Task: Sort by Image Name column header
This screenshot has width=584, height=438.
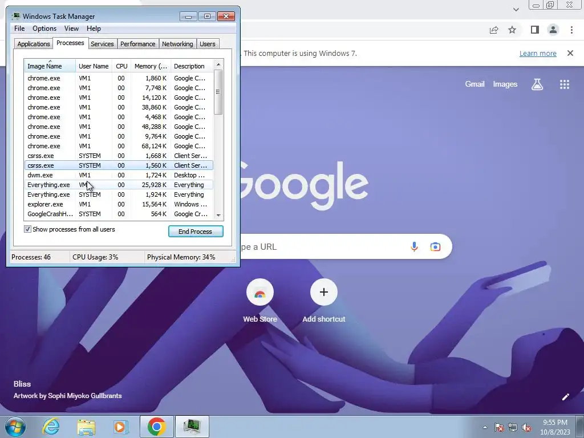Action: pyautogui.click(x=50, y=66)
